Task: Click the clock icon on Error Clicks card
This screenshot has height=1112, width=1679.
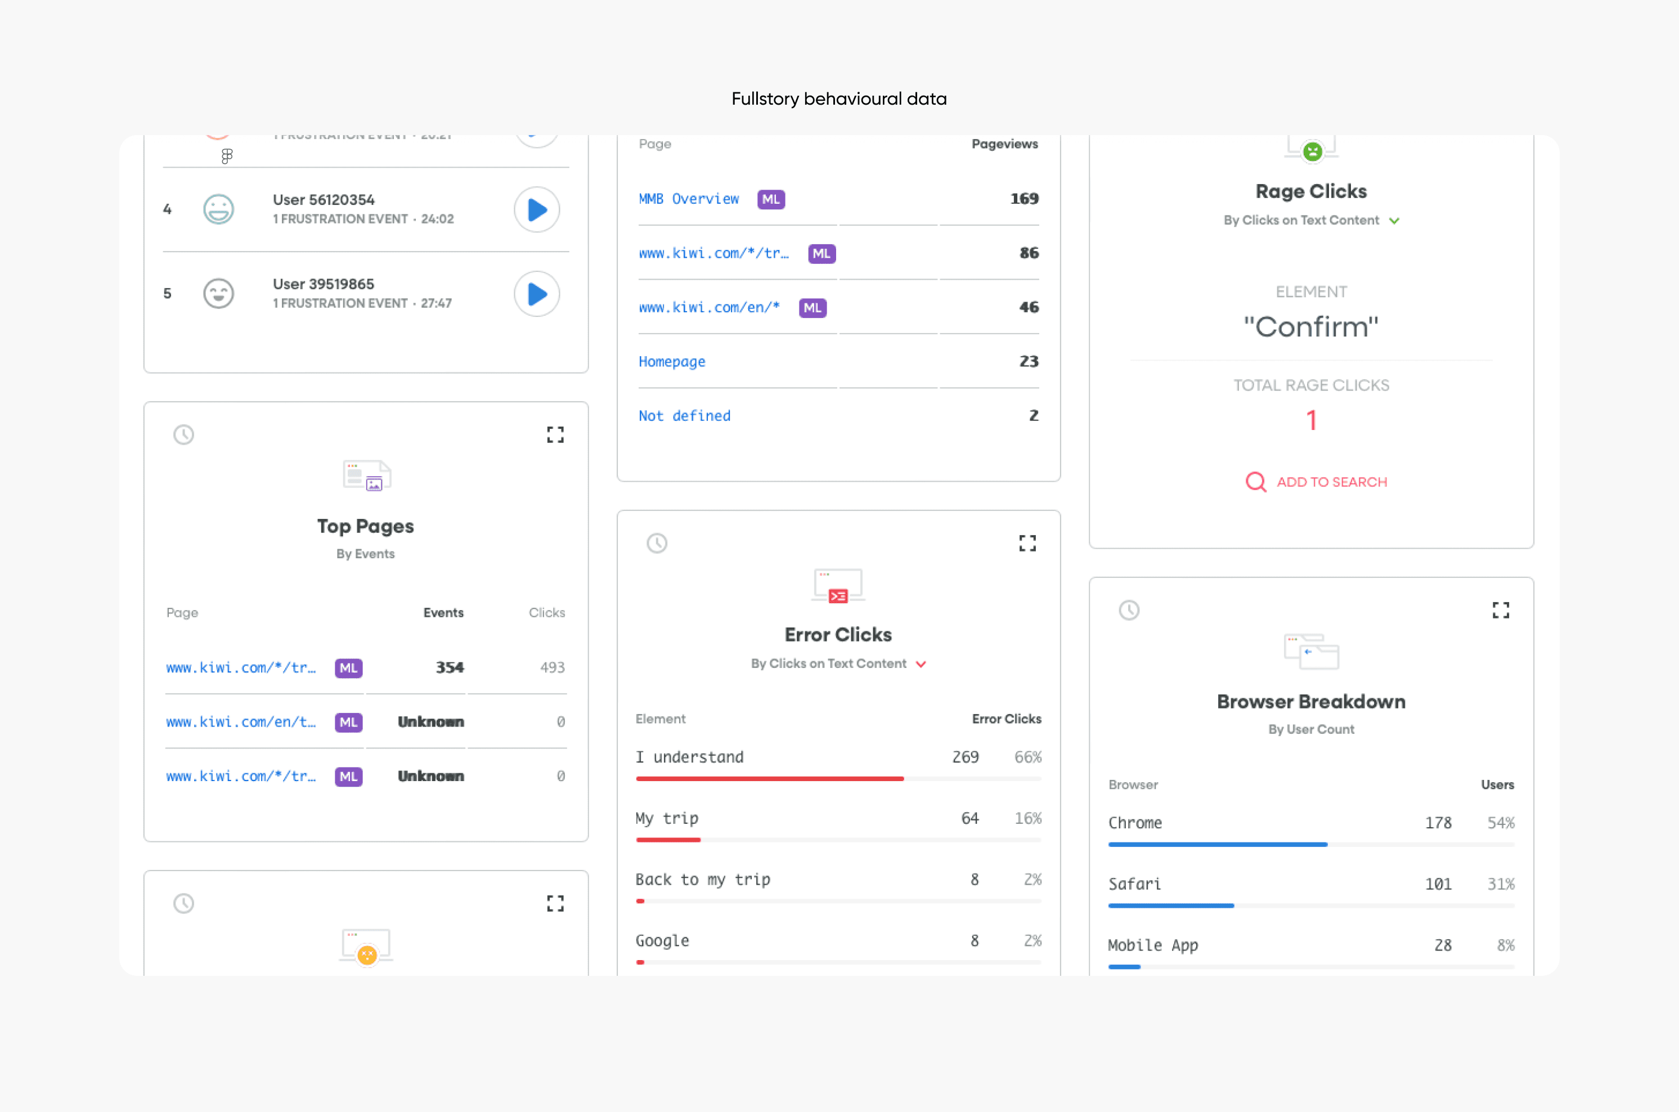Action: click(x=657, y=543)
